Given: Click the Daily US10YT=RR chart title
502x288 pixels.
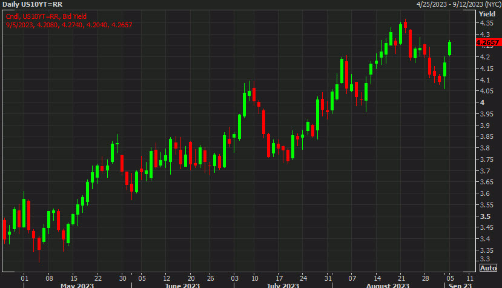Looking at the screenshot, I should [x=31, y=4].
